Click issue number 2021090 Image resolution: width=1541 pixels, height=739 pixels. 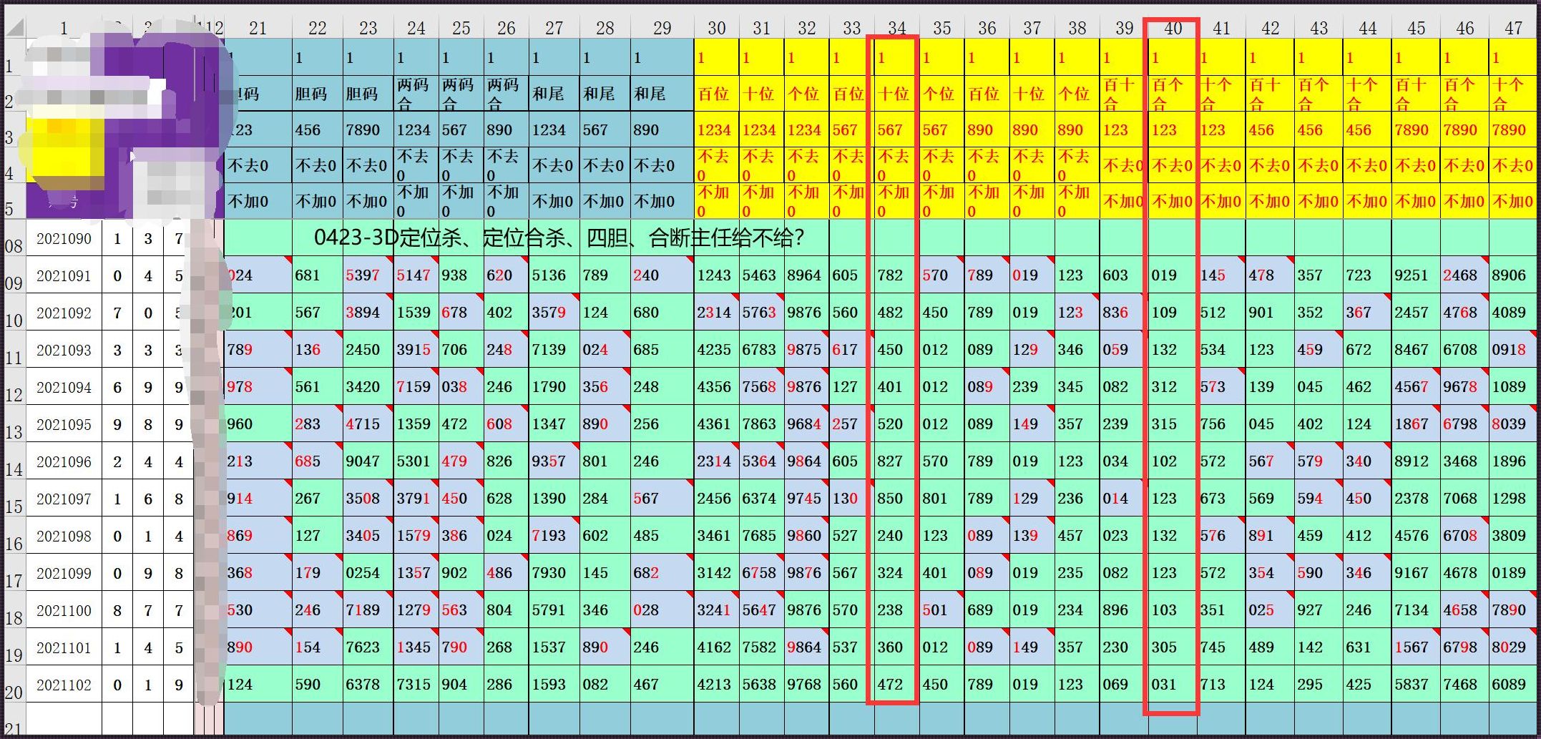pos(64,238)
